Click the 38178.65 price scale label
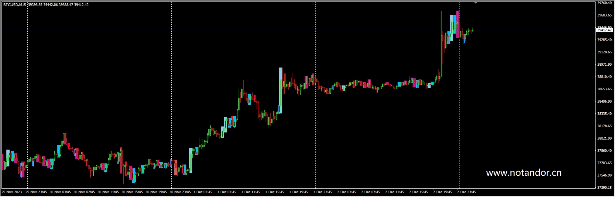This screenshot has height=197, width=615. [x=604, y=126]
